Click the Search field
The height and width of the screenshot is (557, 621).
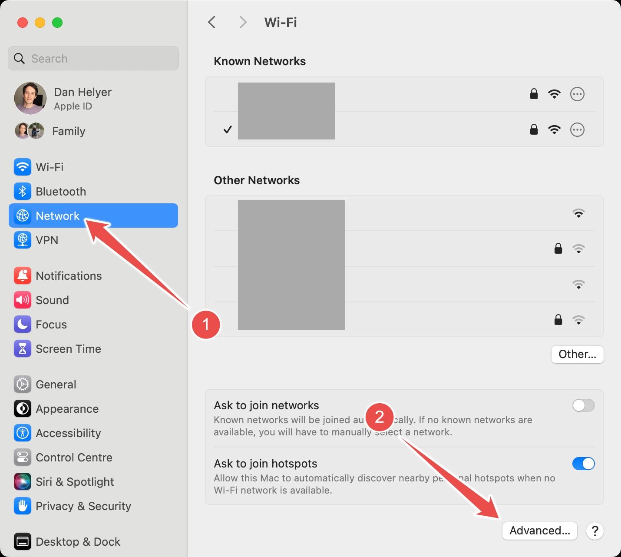pos(93,58)
